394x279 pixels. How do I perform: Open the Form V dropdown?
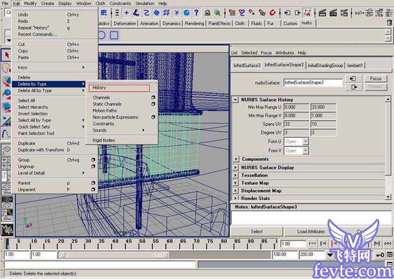pyautogui.click(x=306, y=150)
